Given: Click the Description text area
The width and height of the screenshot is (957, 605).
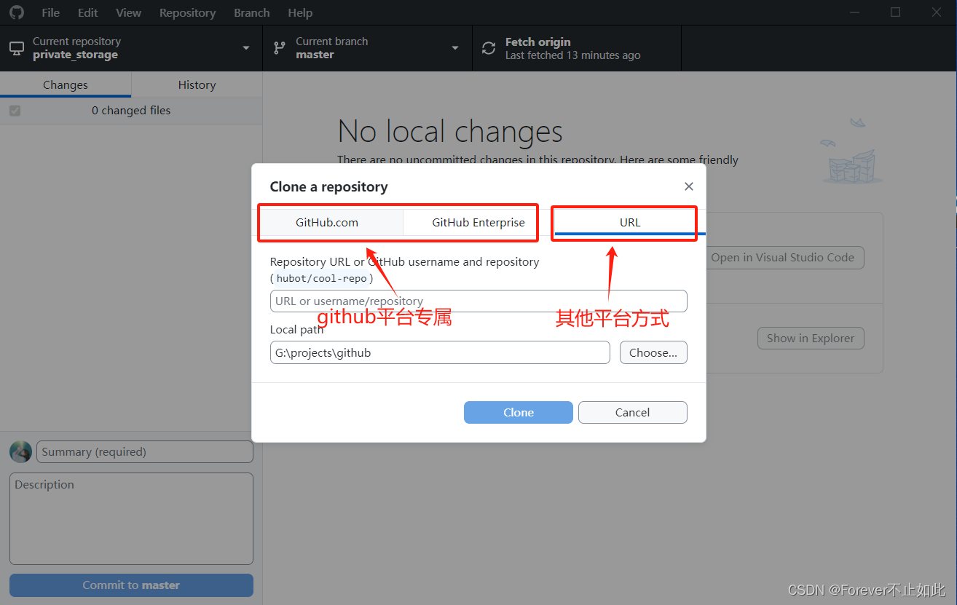Looking at the screenshot, I should (x=131, y=519).
